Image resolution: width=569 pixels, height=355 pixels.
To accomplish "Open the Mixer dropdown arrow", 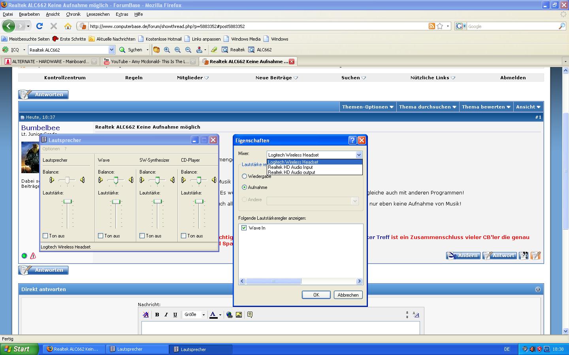I will click(x=359, y=155).
